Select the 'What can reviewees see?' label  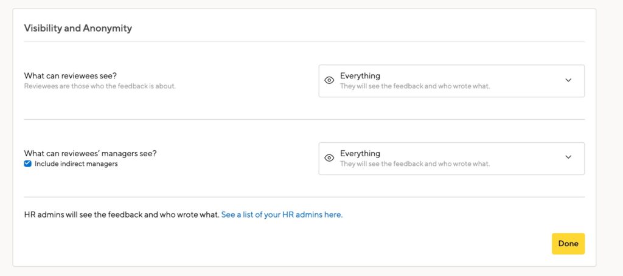pos(71,76)
